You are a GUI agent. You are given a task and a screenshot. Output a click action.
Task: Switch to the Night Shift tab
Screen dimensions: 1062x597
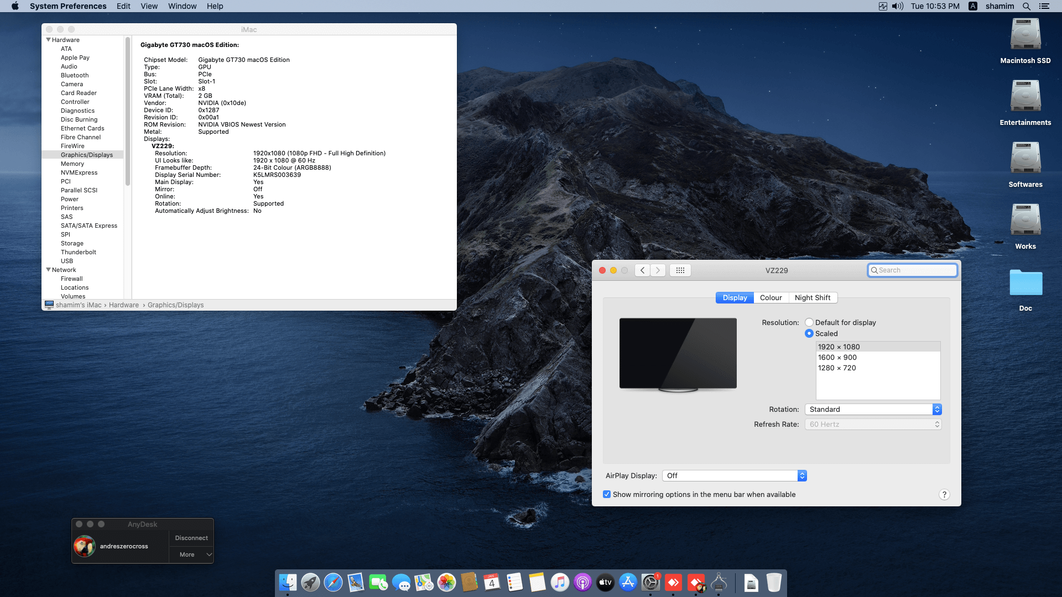coord(813,297)
